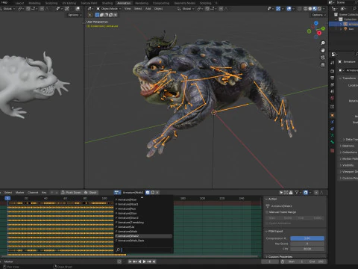The image size is (358, 269).
Task: Click Push Down button
Action: tap(72, 192)
